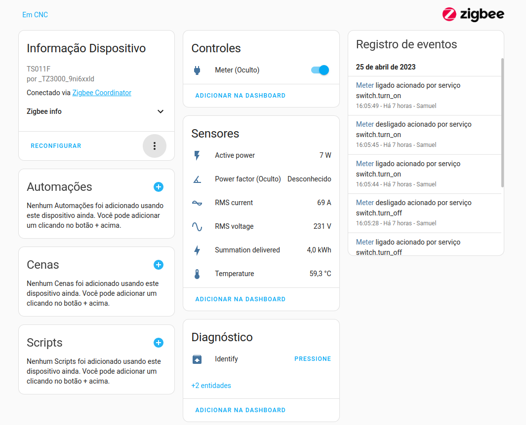The width and height of the screenshot is (526, 425).
Task: Click the Identify diagnostic icon
Action: [x=197, y=359]
